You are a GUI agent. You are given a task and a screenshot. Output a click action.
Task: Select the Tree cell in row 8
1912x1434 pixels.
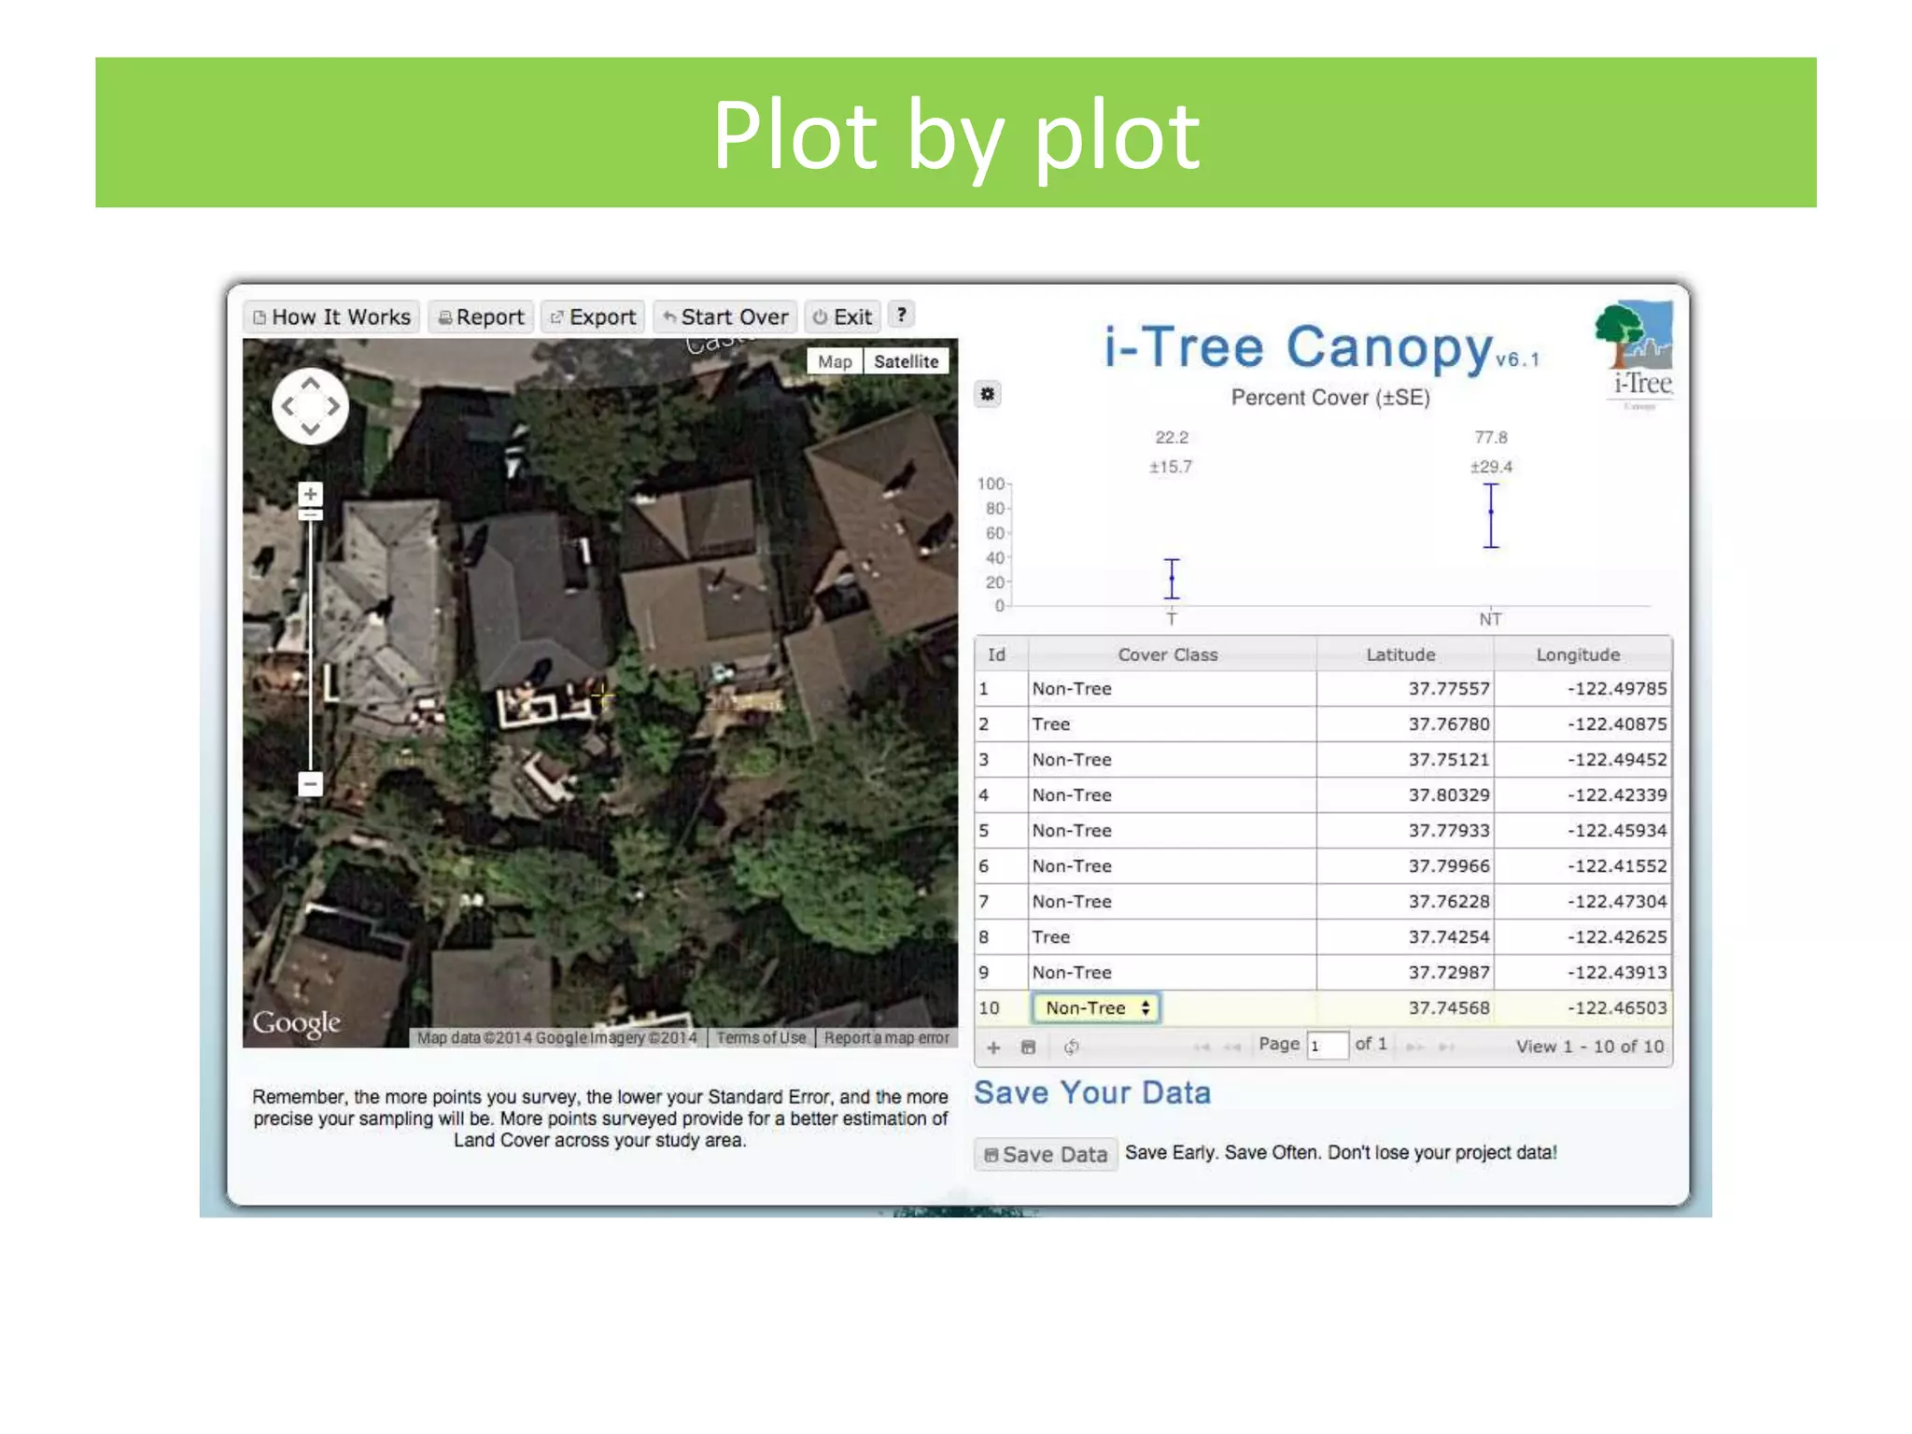pyautogui.click(x=1172, y=937)
